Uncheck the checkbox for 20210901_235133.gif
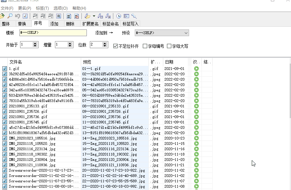 click(x=5, y=106)
